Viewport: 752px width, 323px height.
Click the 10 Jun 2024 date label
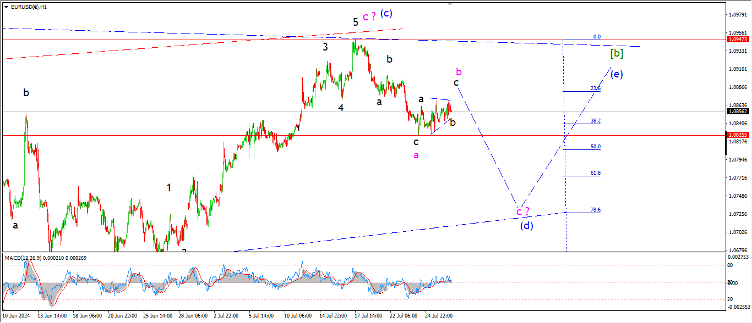point(17,316)
